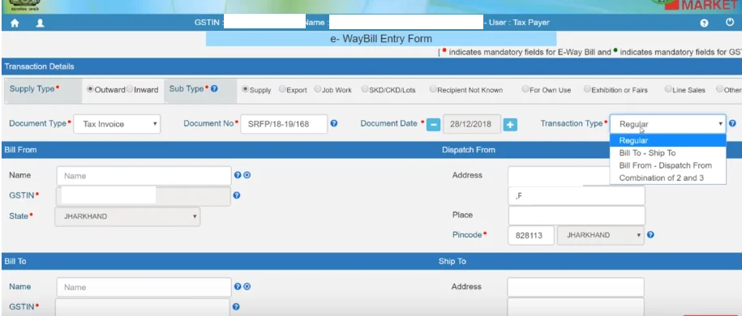Open Bill From State dropdown
The width and height of the screenshot is (742, 316).
127,216
